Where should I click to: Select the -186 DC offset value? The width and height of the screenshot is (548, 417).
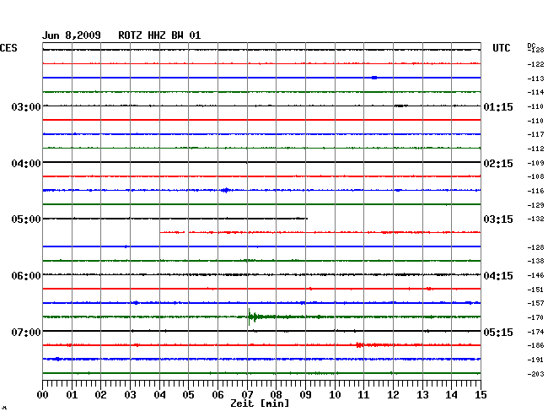click(535, 345)
